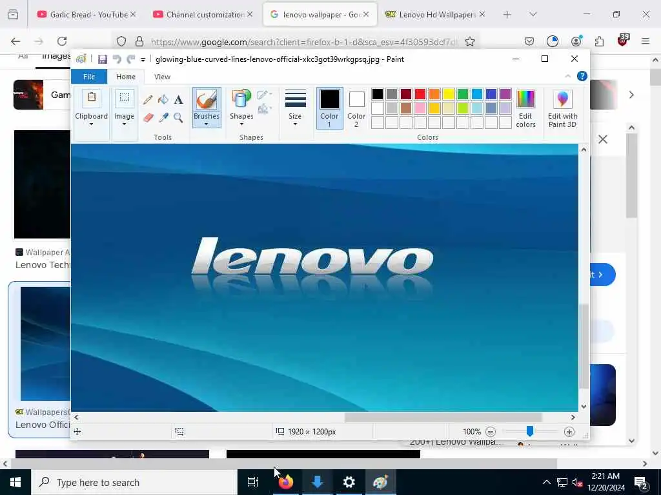Select the Eraser tool in Paint
The height and width of the screenshot is (495, 661).
tap(148, 117)
